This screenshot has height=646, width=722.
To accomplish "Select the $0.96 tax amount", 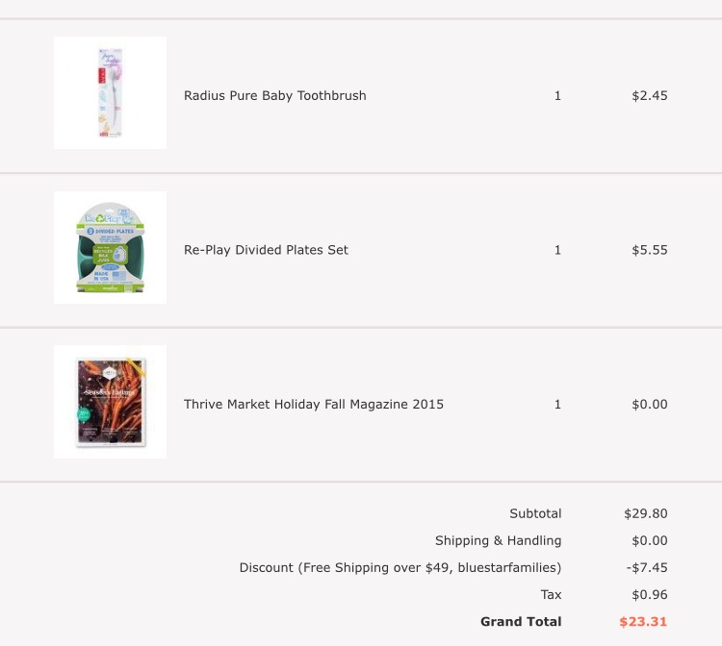I will click(x=649, y=595).
